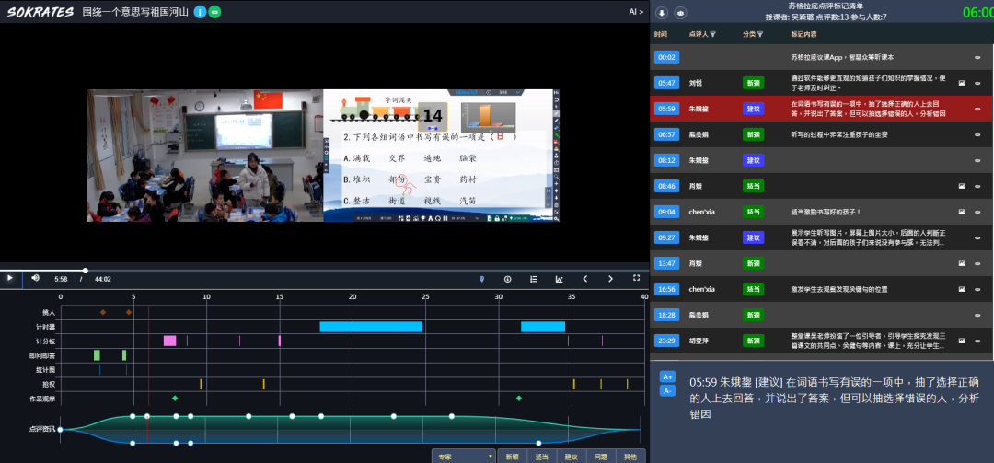The image size is (994, 463).
Task: Click the green link icon beside the title
Action: point(214,12)
